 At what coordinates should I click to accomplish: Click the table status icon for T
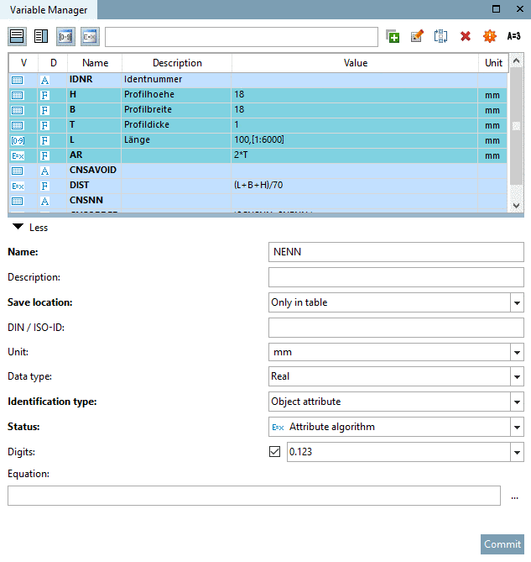coord(17,125)
